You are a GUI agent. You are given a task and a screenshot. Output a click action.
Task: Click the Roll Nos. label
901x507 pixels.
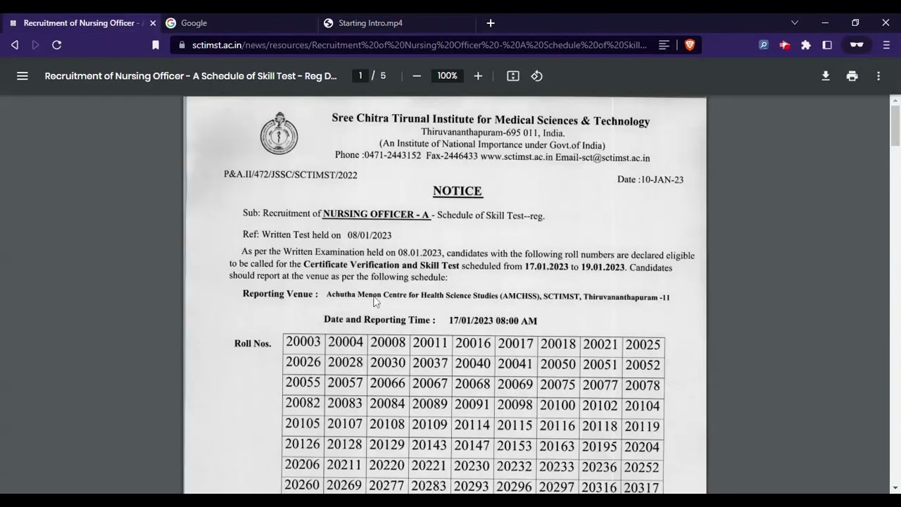(253, 344)
